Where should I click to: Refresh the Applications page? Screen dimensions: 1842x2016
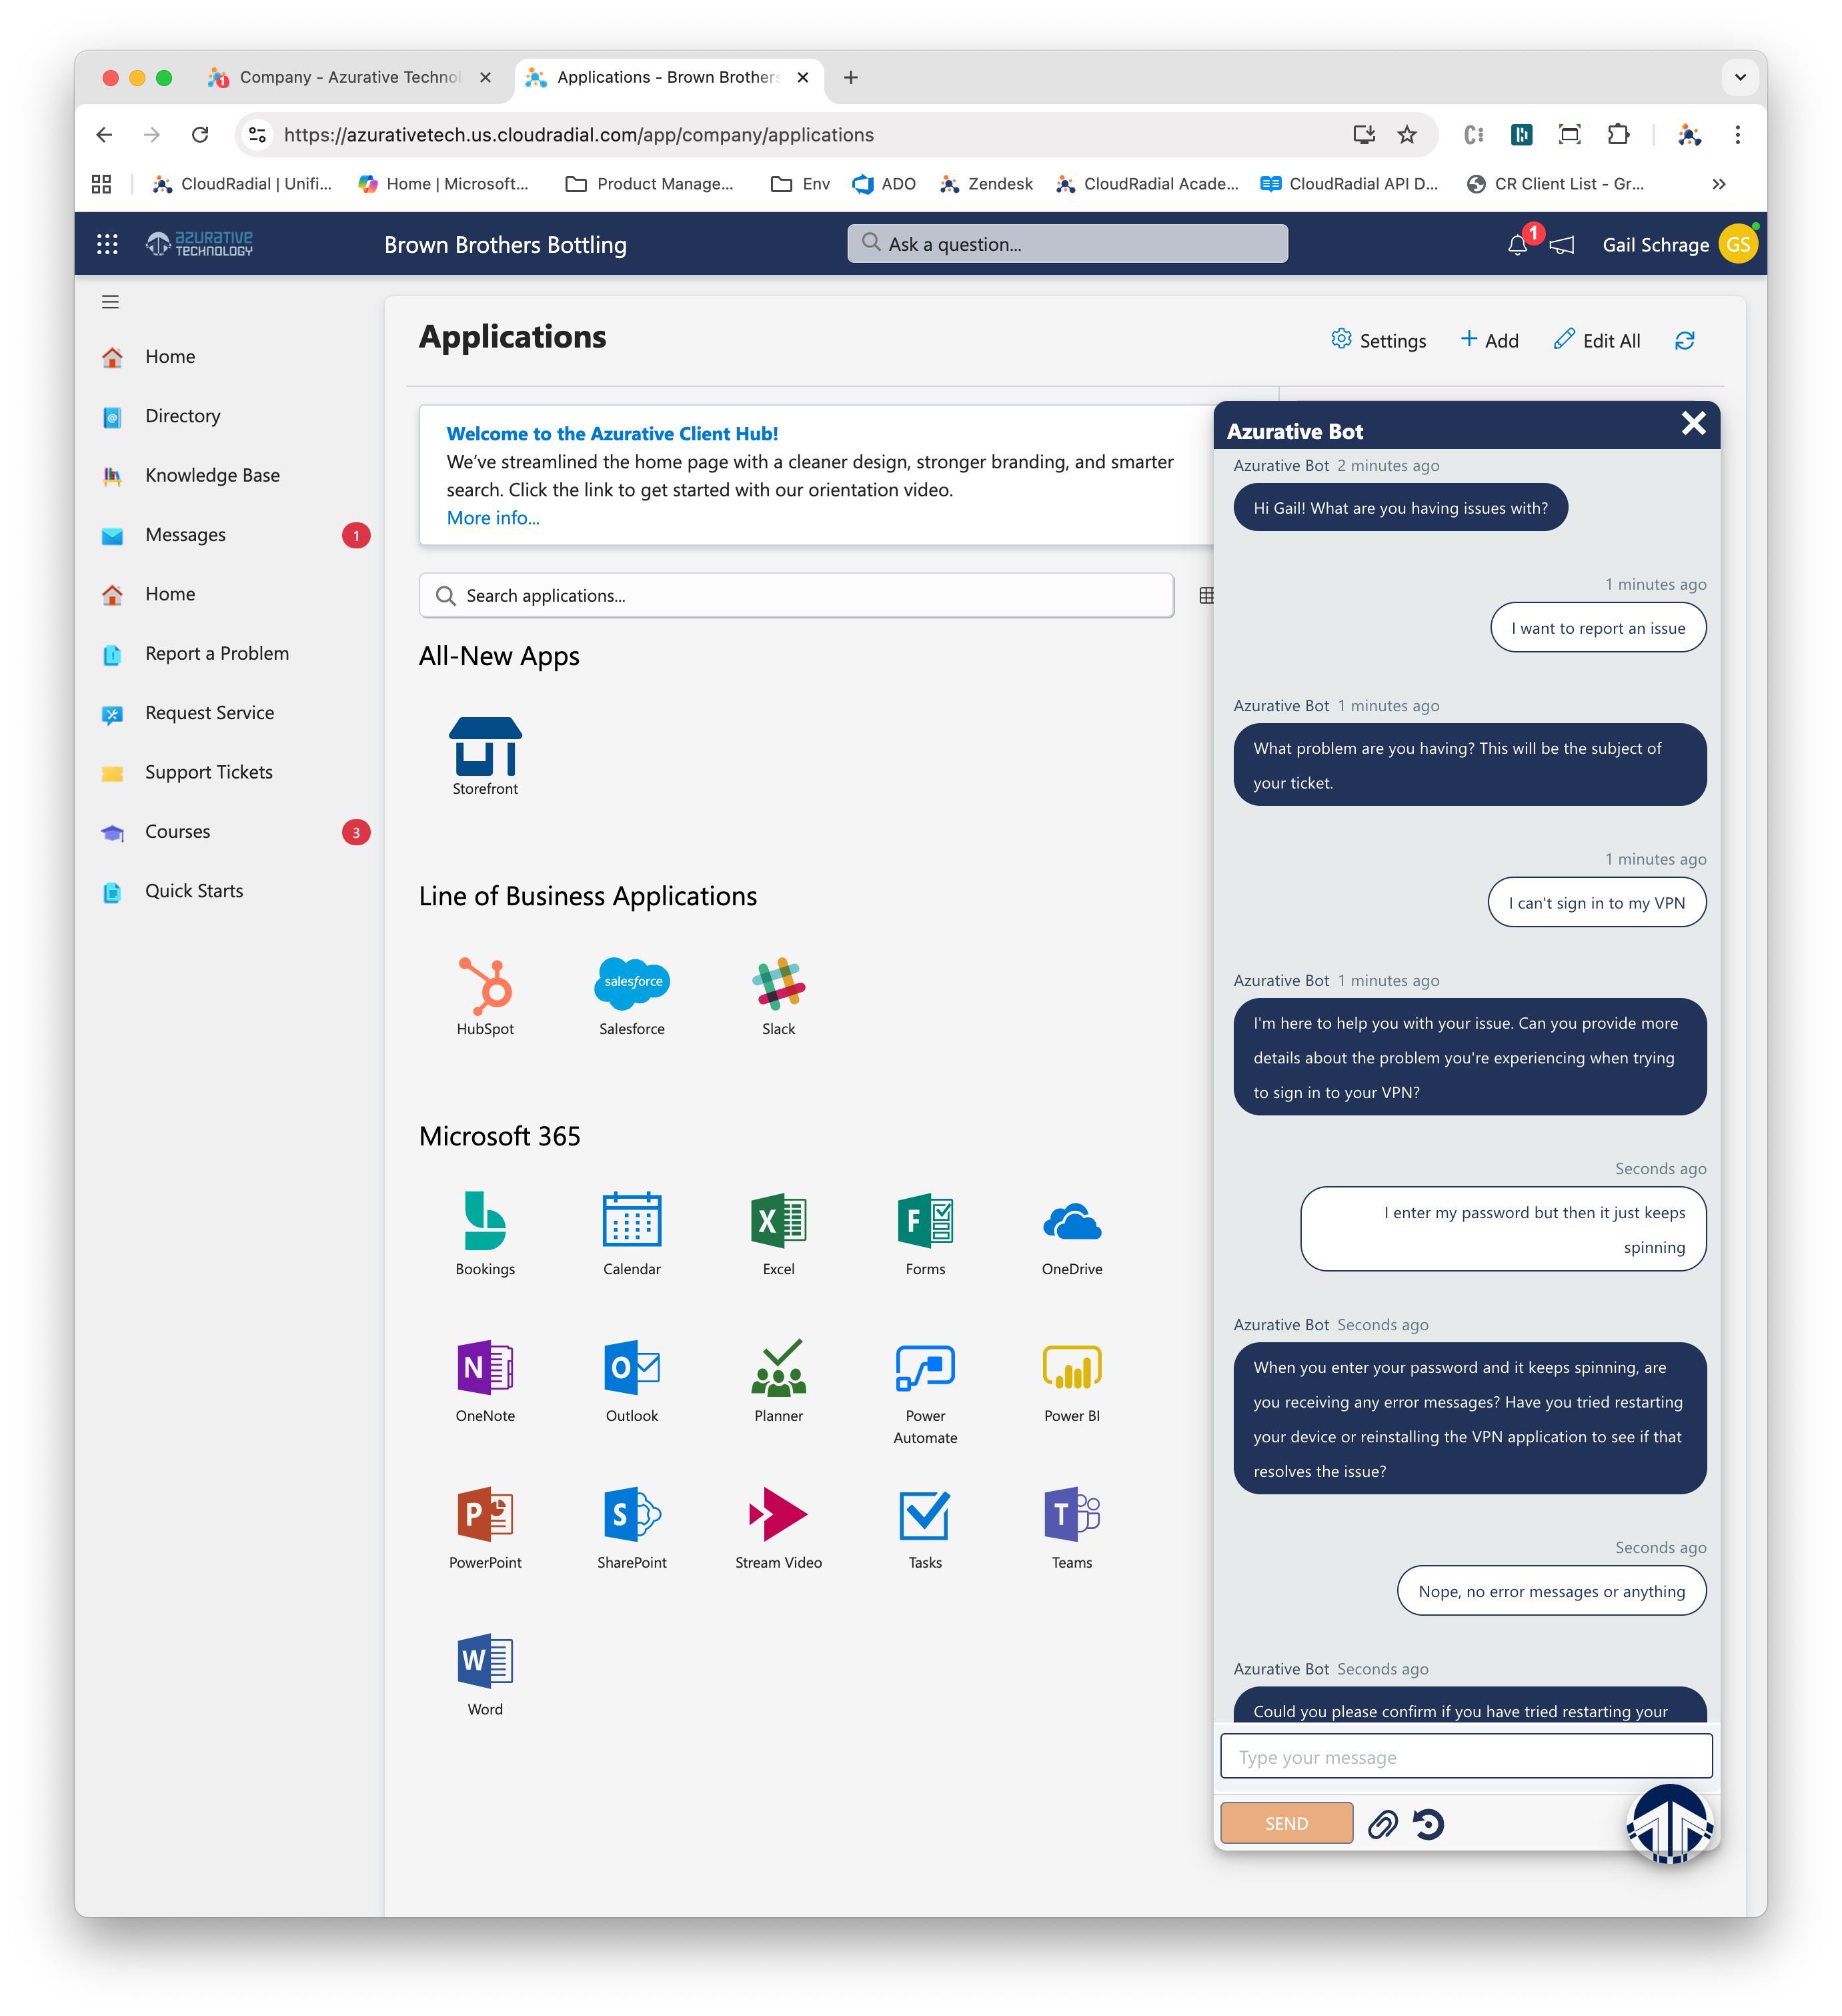1684,341
